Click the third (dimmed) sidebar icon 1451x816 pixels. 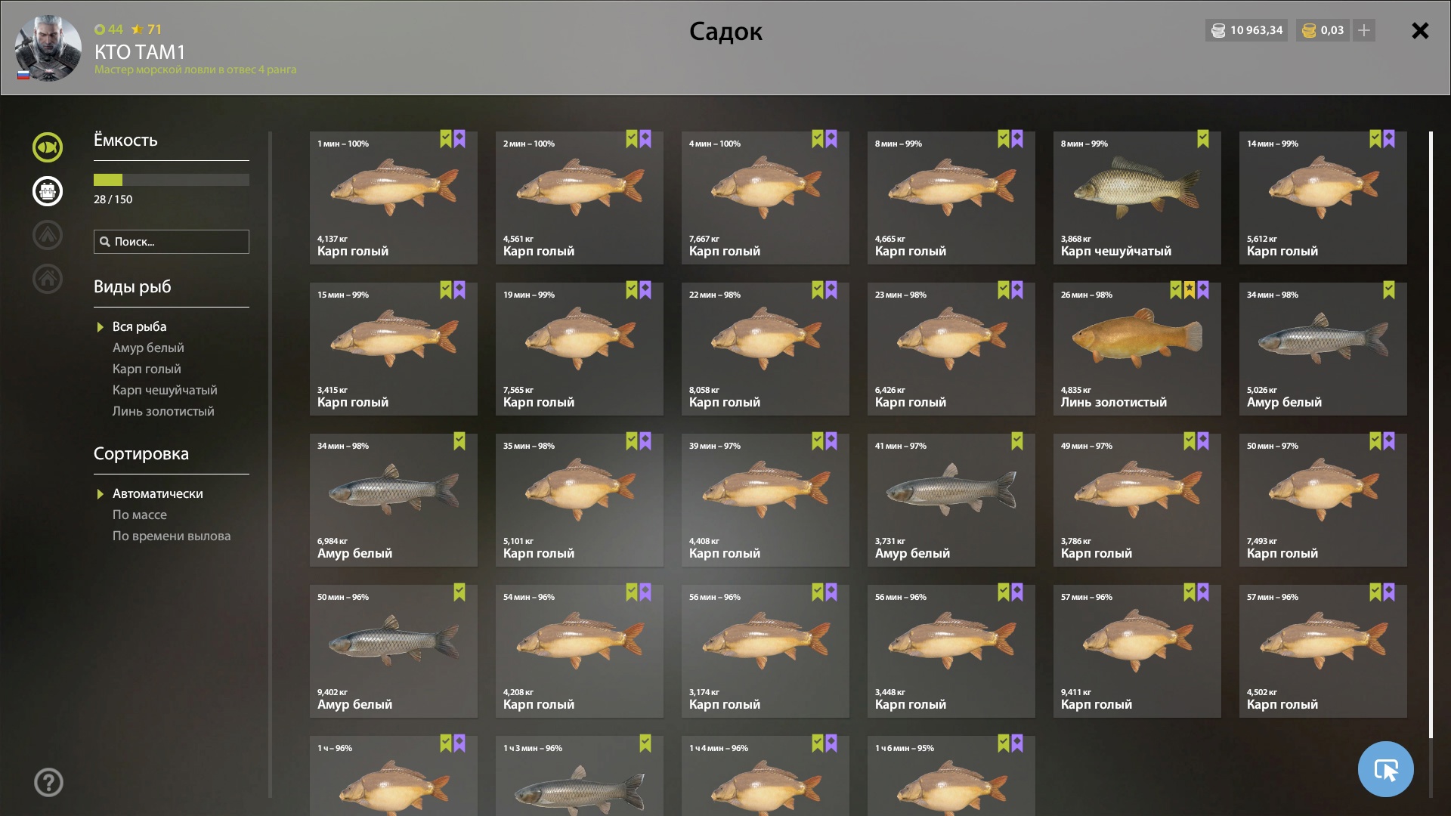pos(48,235)
